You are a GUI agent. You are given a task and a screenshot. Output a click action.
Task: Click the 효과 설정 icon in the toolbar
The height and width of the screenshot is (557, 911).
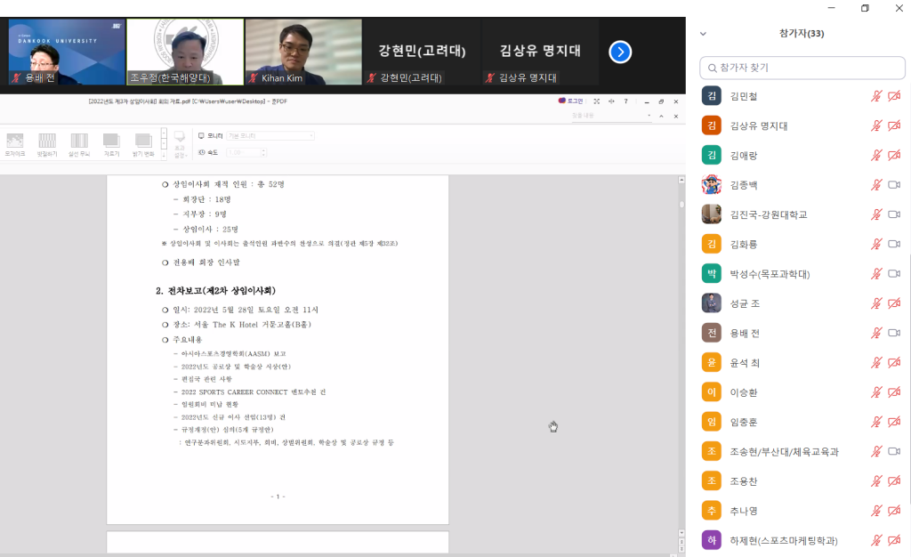(x=179, y=143)
